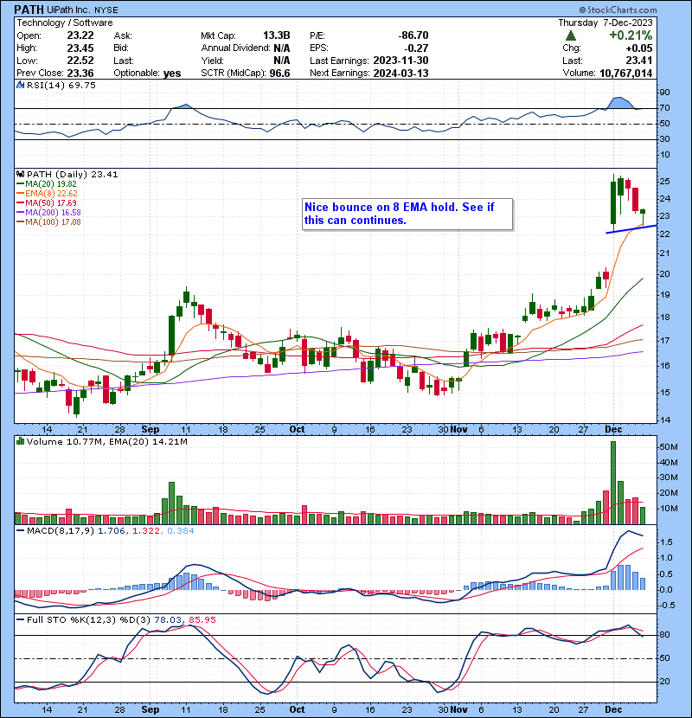
Task: Click the Annual Dividend N/A value
Action: point(282,48)
